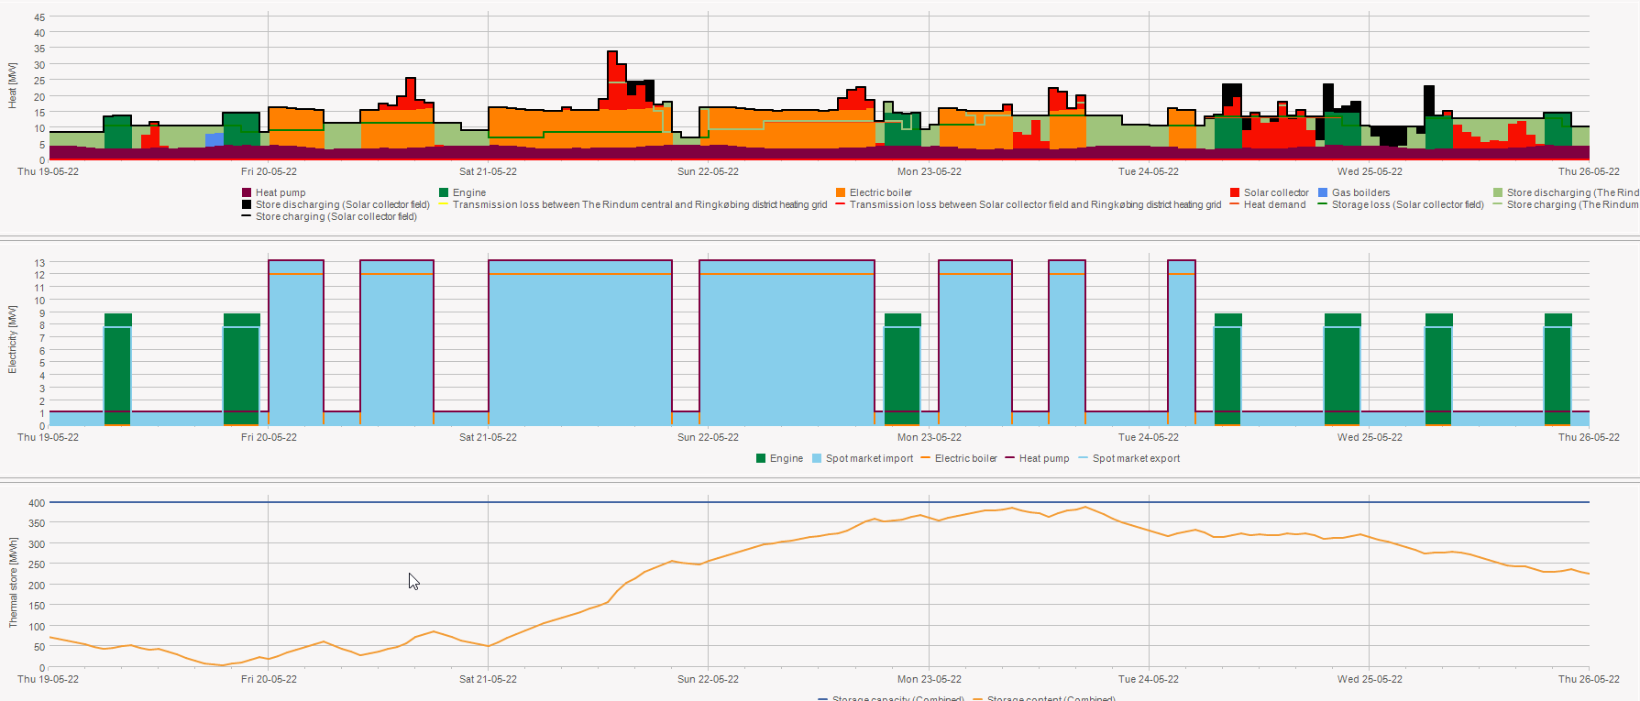Click the orange Electric boiler swatch in heat legend
Viewport: 1640px width, 701px height.
(841, 192)
